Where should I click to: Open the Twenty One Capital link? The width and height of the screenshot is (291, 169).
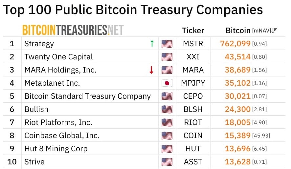coord(58,57)
